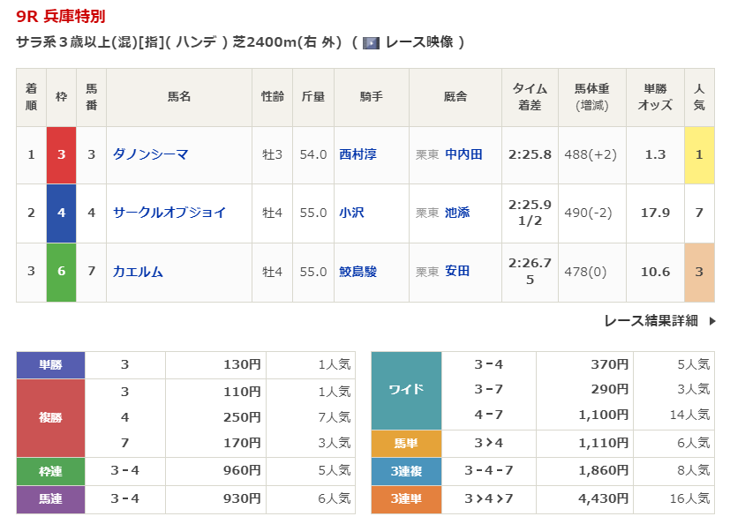Open the レース映像 race video link
Viewport: 730px width, 524px height.
tap(420, 42)
